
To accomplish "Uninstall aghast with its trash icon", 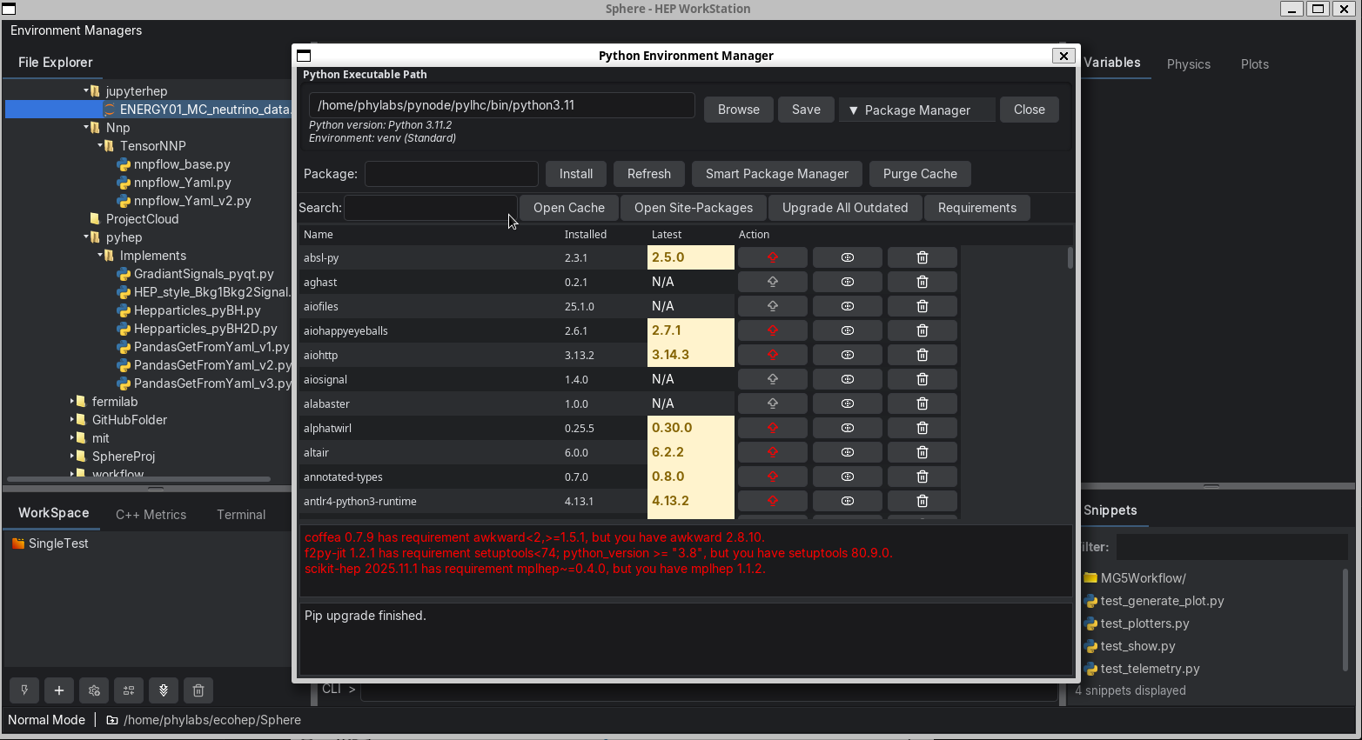I will (923, 282).
